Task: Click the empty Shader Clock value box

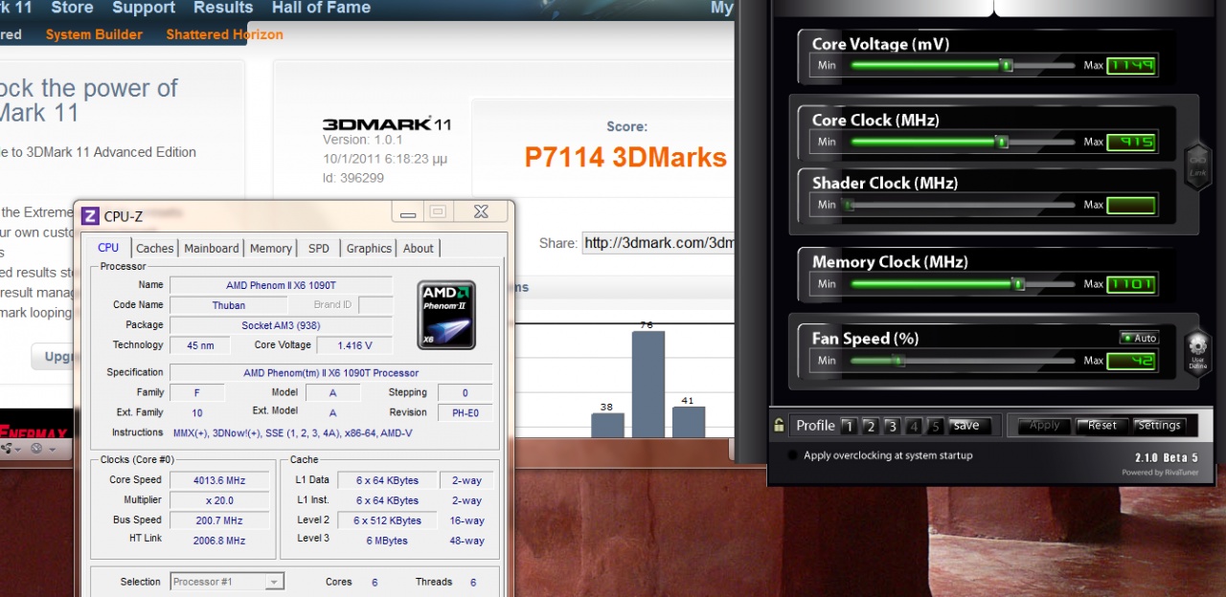Action: click(1131, 205)
